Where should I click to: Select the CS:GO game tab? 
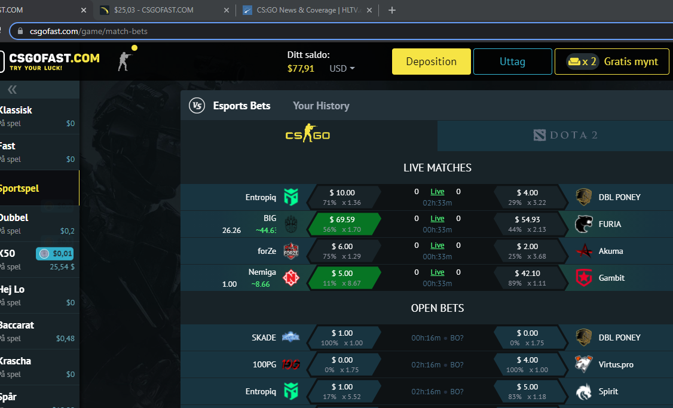coord(308,135)
